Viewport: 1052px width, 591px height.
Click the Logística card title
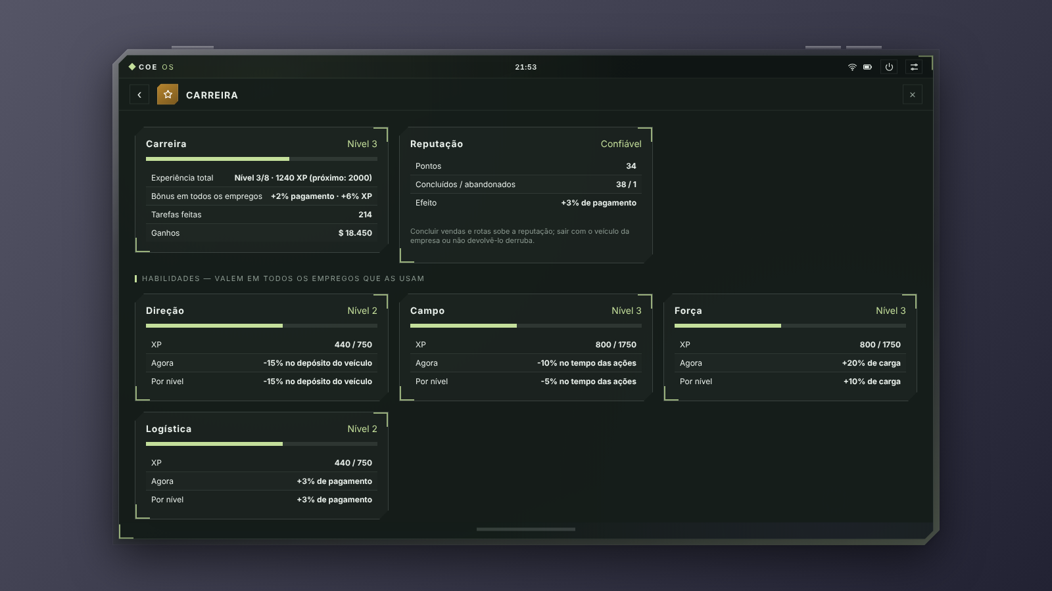pos(169,429)
